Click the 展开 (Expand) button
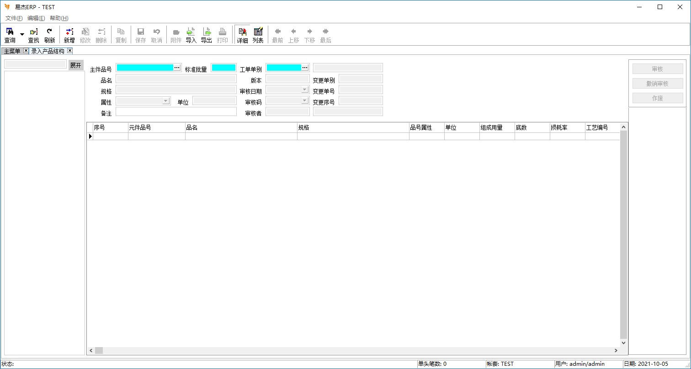The image size is (691, 369). pyautogui.click(x=76, y=65)
